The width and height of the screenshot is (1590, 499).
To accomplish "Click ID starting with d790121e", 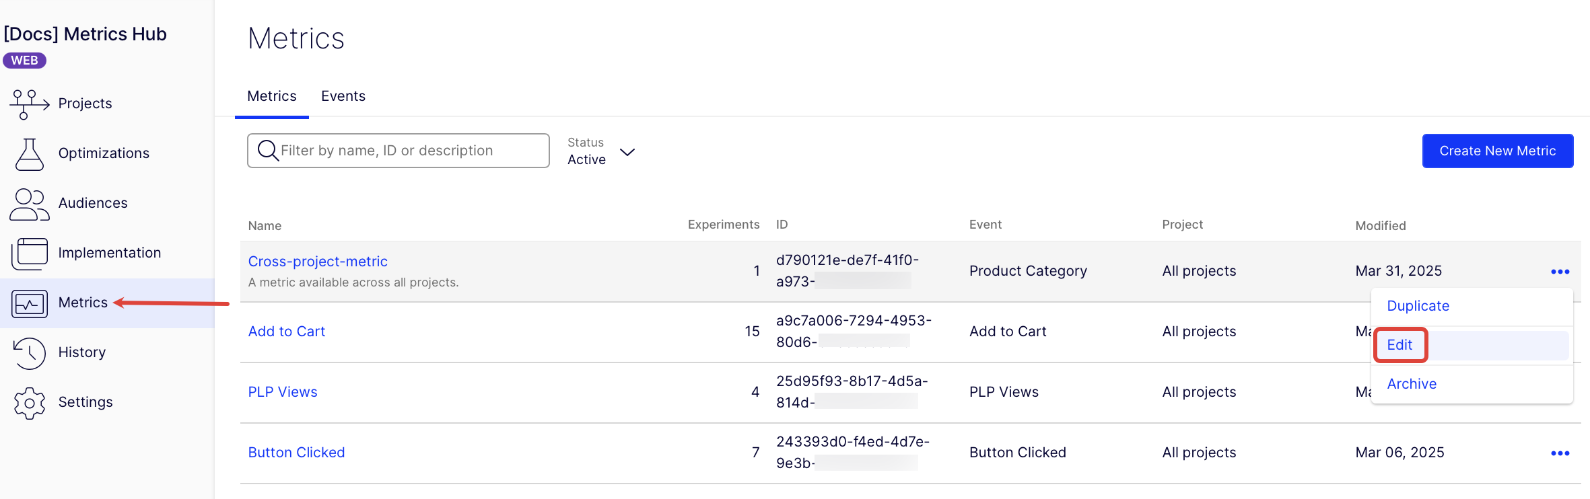I will click(x=847, y=271).
